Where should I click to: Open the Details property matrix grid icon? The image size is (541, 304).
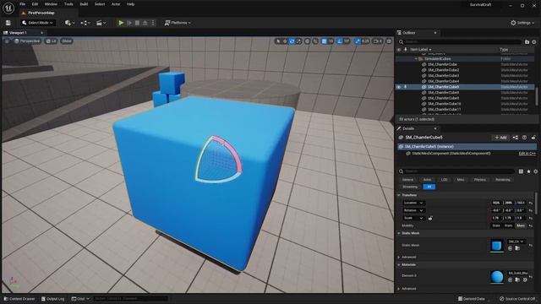521,171
